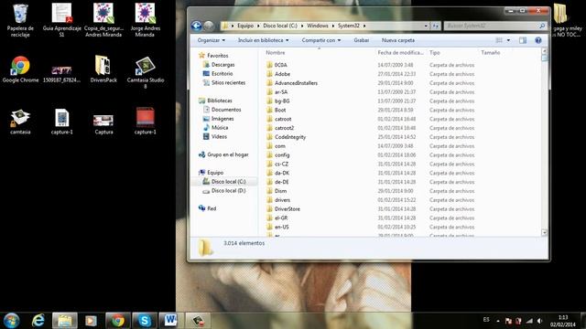Click the refresh button beside address bar

tap(436, 26)
